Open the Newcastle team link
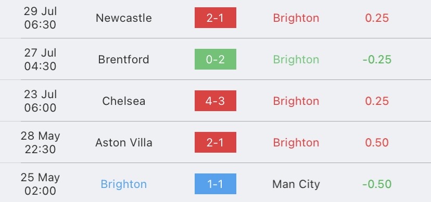Screen dimensions: 431x202 [124, 18]
